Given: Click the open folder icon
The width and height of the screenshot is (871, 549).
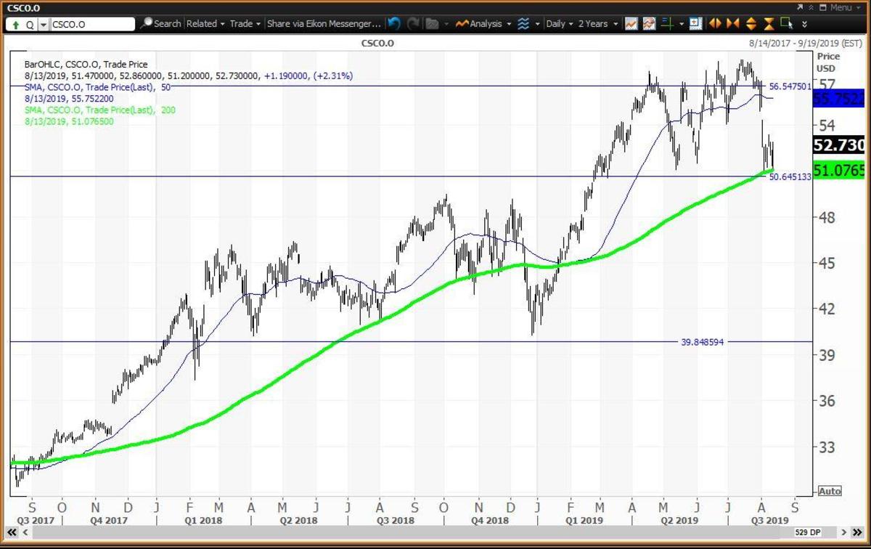Looking at the screenshot, I should pos(431,24).
